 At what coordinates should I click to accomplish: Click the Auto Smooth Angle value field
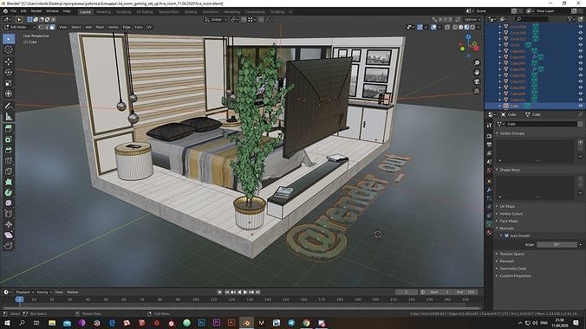(557, 245)
